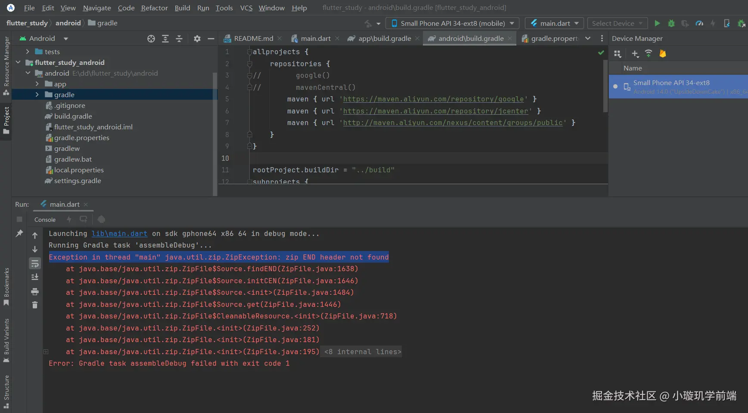The height and width of the screenshot is (413, 748).
Task: Click the green inspection checkmark in editor
Action: point(601,52)
